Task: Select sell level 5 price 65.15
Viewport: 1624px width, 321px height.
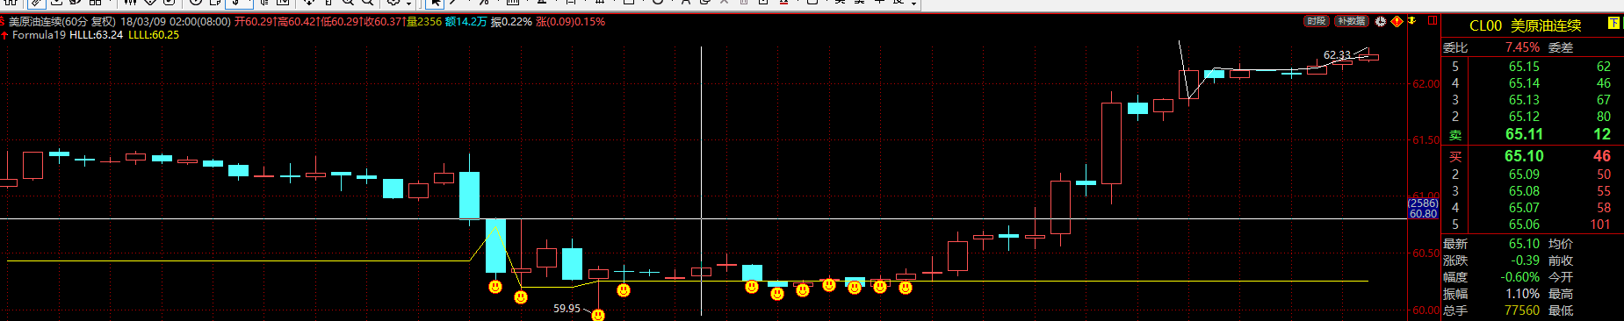Action: pos(1524,67)
